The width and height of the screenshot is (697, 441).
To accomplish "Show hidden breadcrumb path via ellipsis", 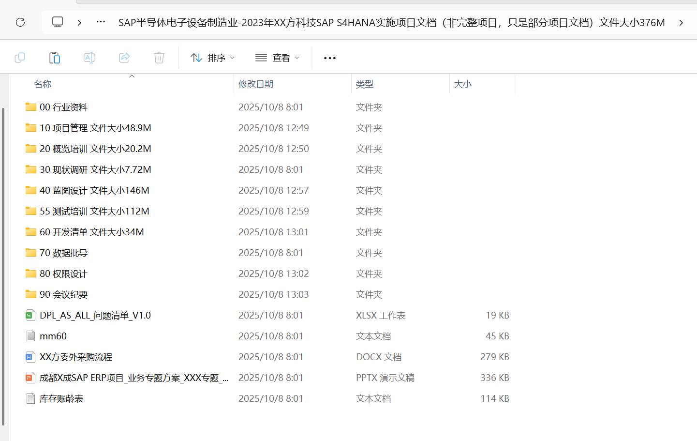I will click(101, 22).
